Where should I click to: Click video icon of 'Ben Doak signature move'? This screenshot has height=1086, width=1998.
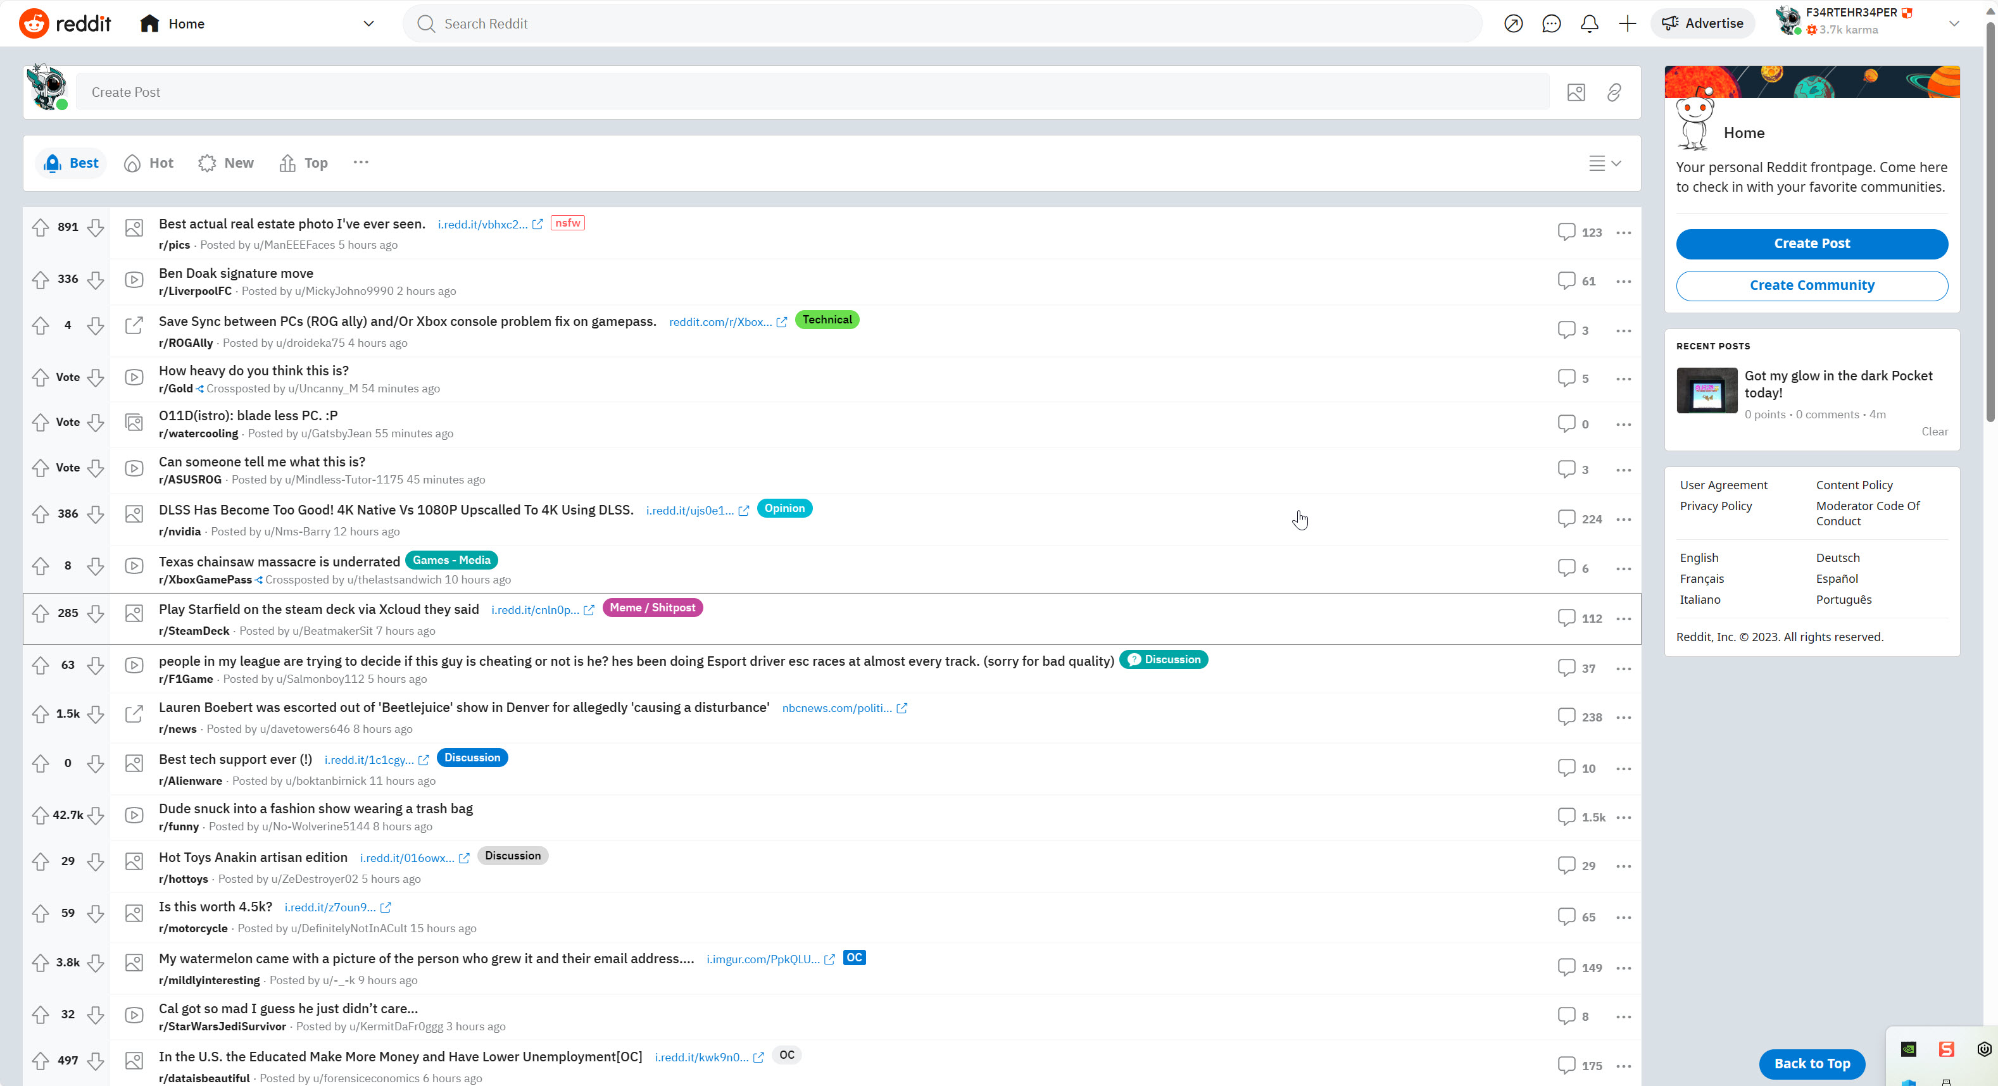[x=134, y=280]
